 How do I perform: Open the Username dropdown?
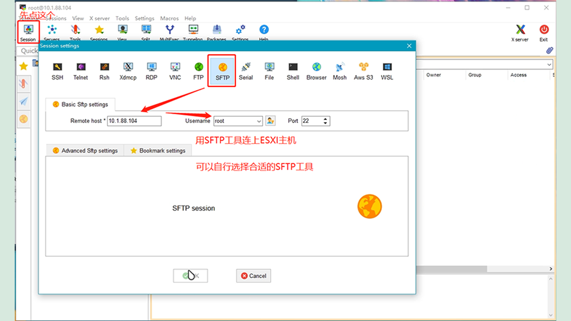(x=259, y=121)
